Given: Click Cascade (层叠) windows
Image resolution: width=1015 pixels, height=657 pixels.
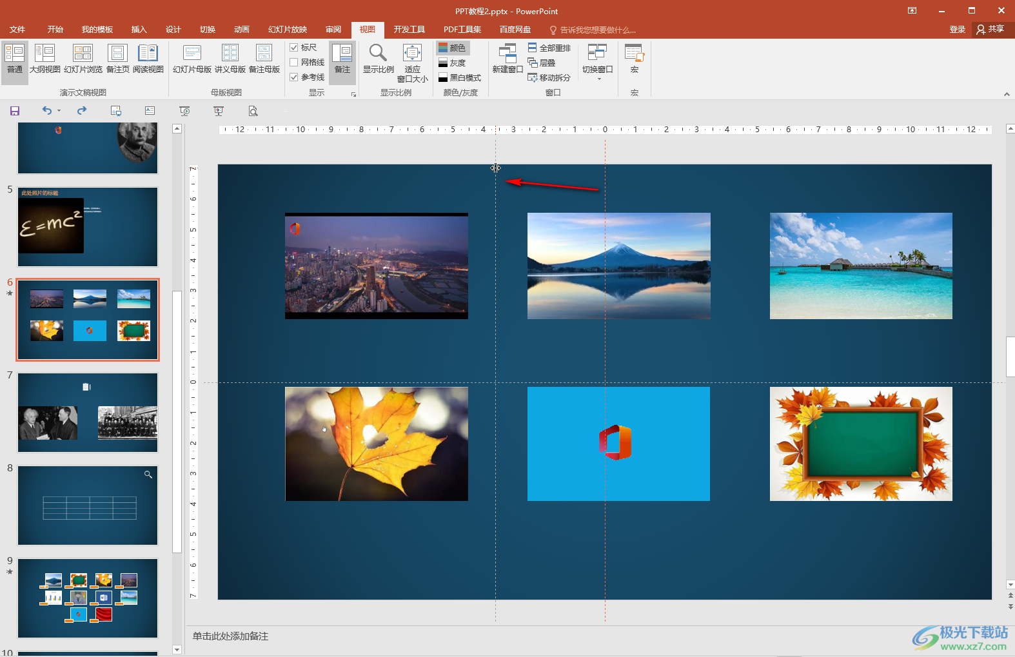Looking at the screenshot, I should point(542,63).
